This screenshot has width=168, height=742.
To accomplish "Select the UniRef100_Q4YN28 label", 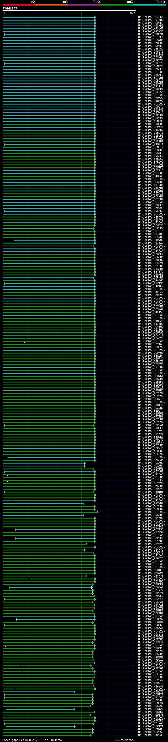I will click(x=151, y=605).
